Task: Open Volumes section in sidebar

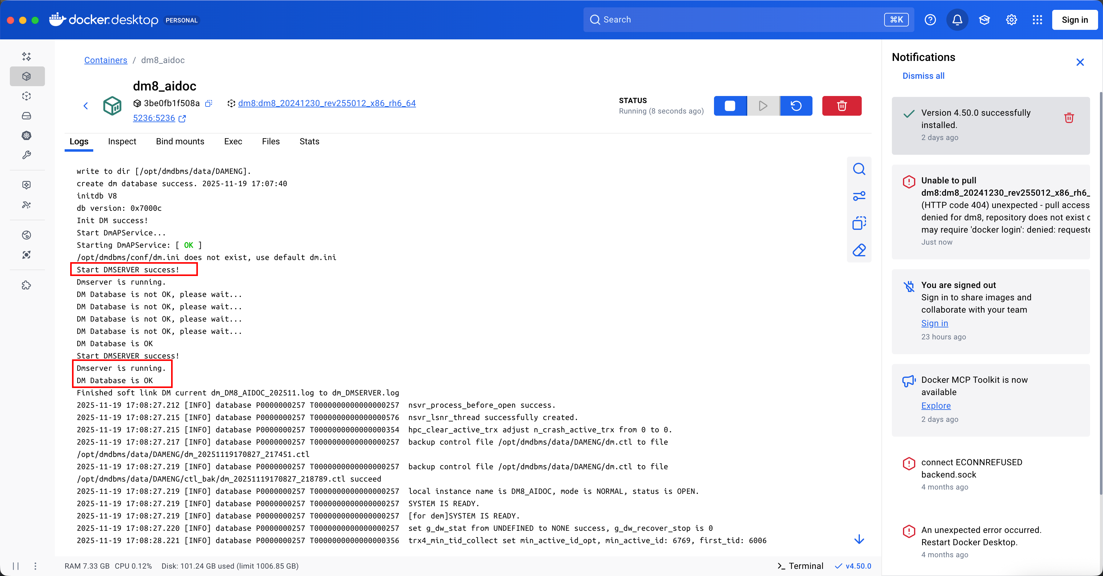Action: (26, 116)
